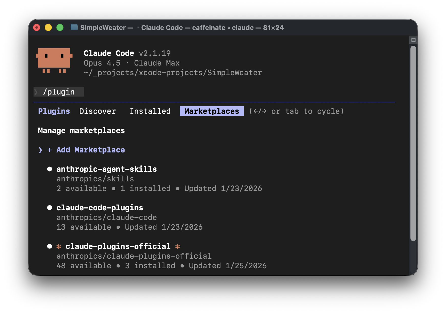Click 'Updated 1/25/2026' text
The image size is (446, 313).
(228, 265)
